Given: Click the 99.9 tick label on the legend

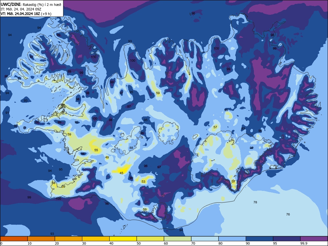Looking at the screenshot, I should pyautogui.click(x=303, y=243).
